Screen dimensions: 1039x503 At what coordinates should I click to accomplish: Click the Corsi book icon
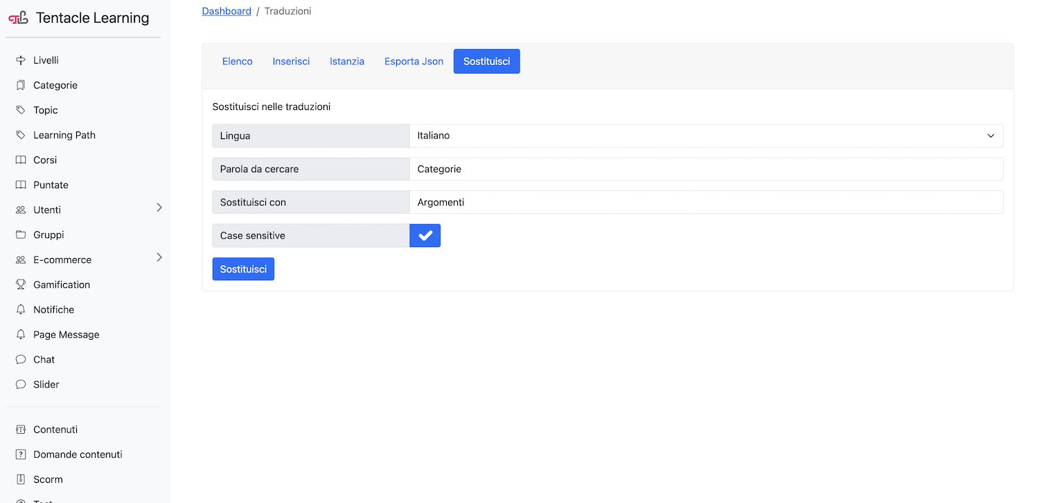click(21, 160)
